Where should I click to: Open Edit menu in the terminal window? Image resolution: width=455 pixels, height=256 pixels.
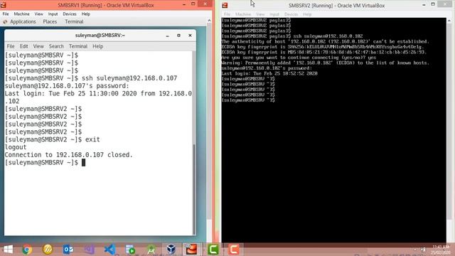point(23,46)
